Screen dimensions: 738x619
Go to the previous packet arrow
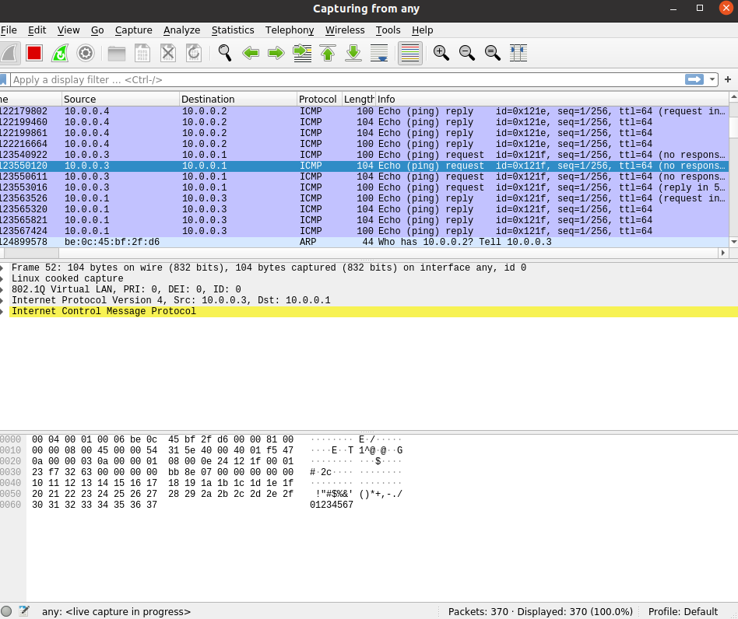tap(251, 53)
